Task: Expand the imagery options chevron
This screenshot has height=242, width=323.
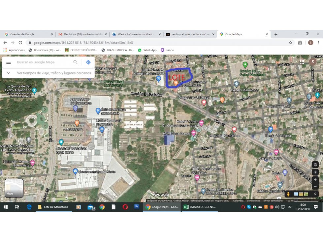Action: click(315, 194)
